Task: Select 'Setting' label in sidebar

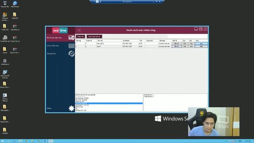Action: point(49,108)
